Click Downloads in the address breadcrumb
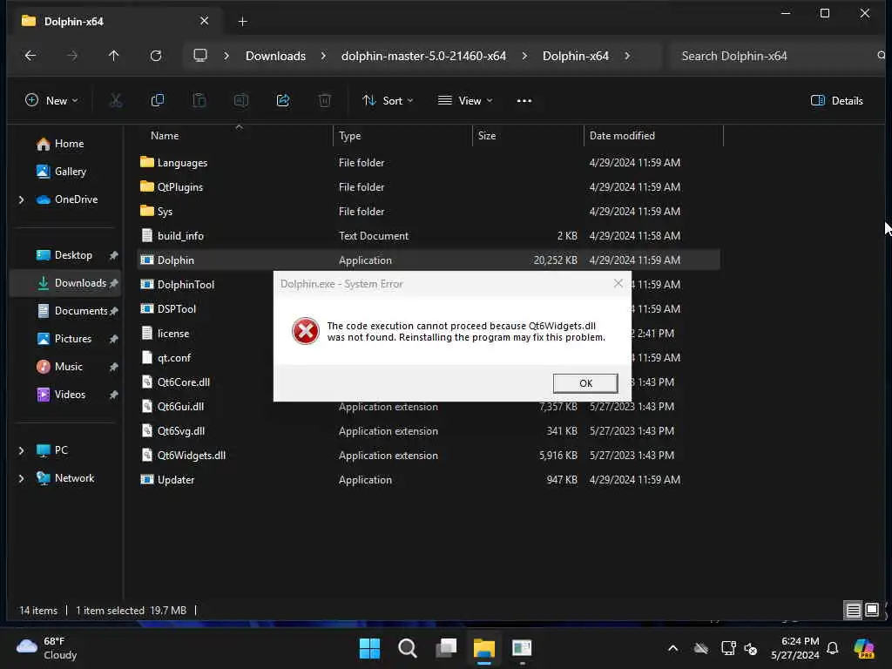This screenshot has height=669, width=892. (275, 56)
